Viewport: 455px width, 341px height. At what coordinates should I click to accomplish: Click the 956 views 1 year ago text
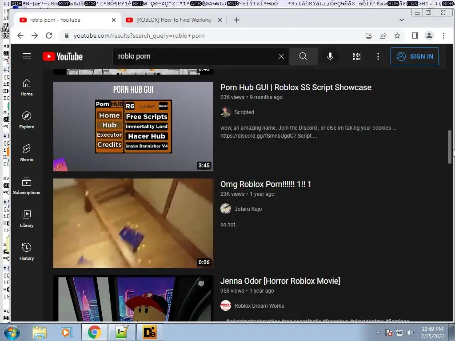coord(247,291)
